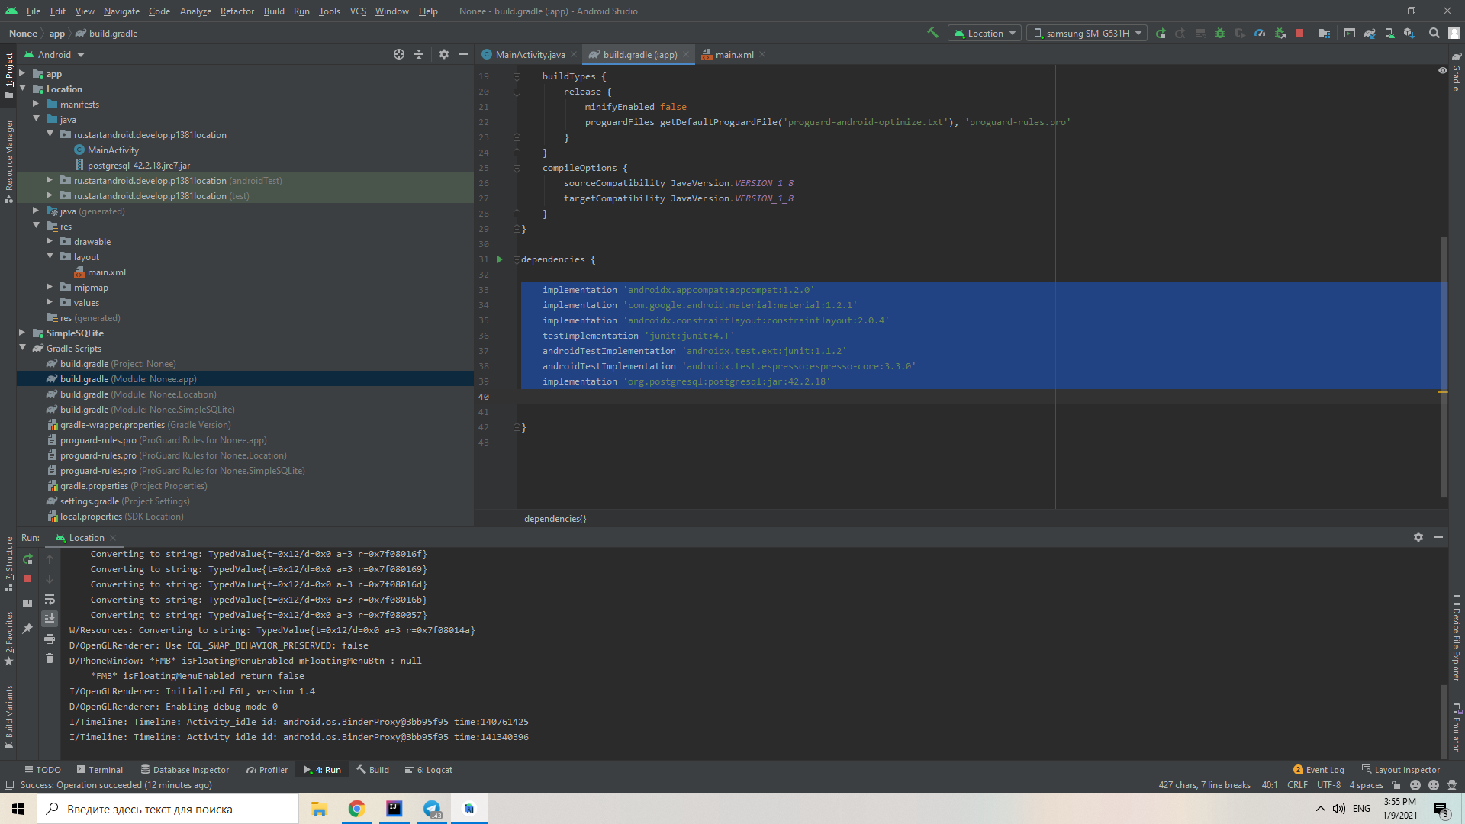Stop process using the Run panel red square
This screenshot has width=1465, height=824.
click(27, 578)
